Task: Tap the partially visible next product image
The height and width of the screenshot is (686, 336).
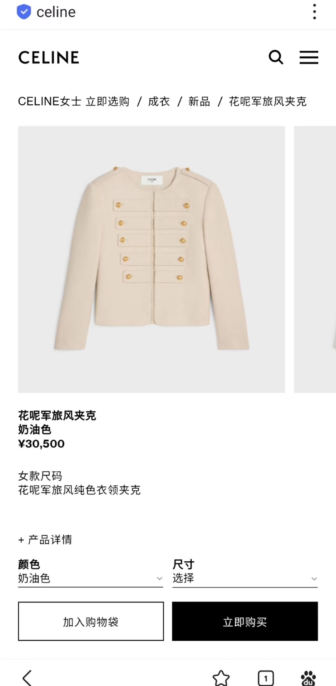Action: pyautogui.click(x=315, y=259)
